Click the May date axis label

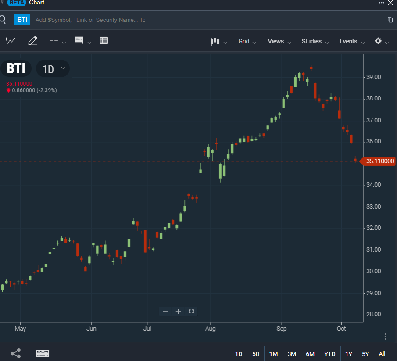coord(20,329)
